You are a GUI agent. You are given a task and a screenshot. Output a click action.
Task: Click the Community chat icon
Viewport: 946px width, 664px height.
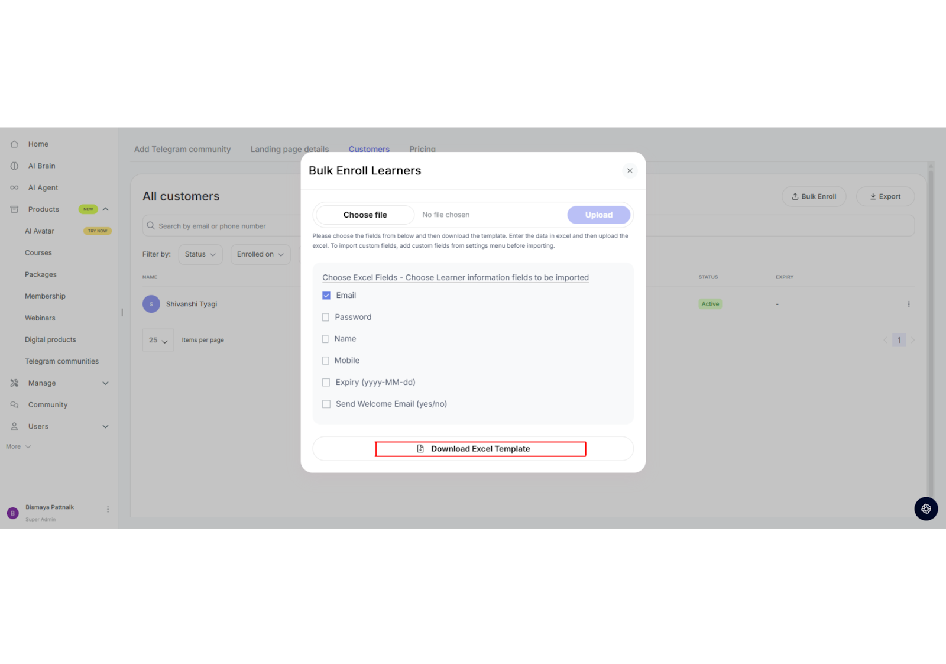pos(14,405)
